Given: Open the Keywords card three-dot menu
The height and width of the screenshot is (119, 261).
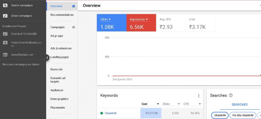Looking at the screenshot, I should [199, 96].
